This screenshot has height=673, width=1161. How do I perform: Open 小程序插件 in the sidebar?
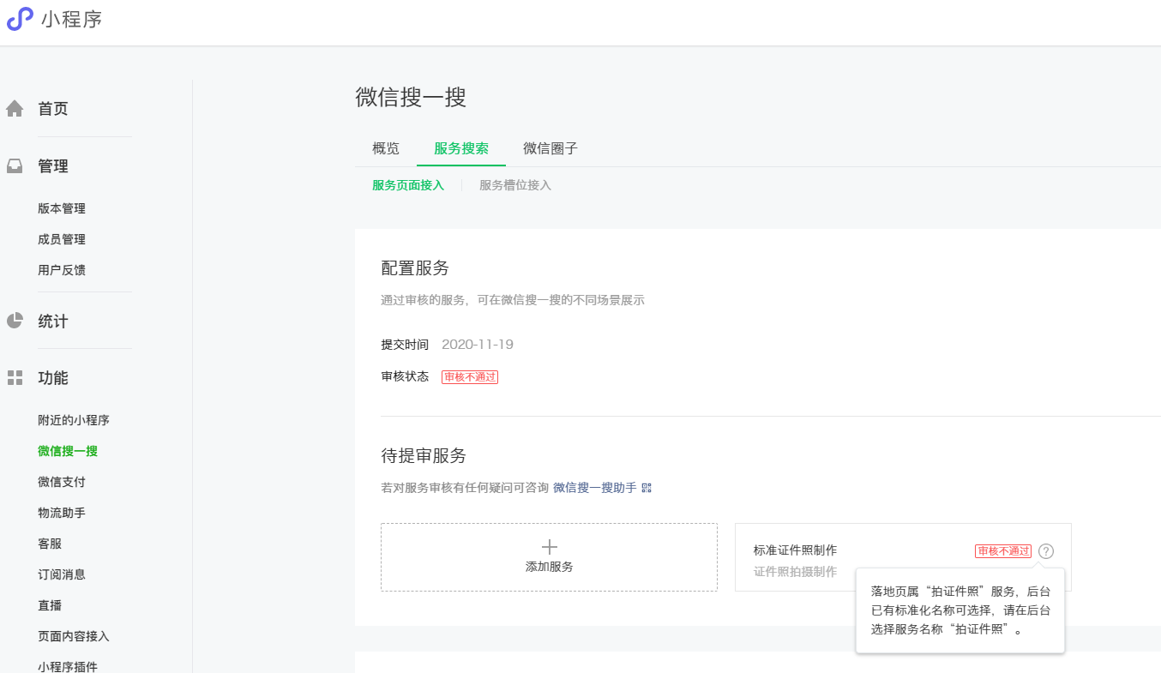[x=68, y=666]
